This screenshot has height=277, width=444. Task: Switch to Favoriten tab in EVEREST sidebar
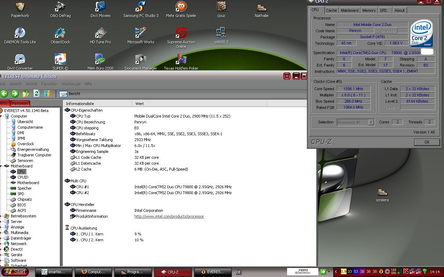click(x=20, y=104)
